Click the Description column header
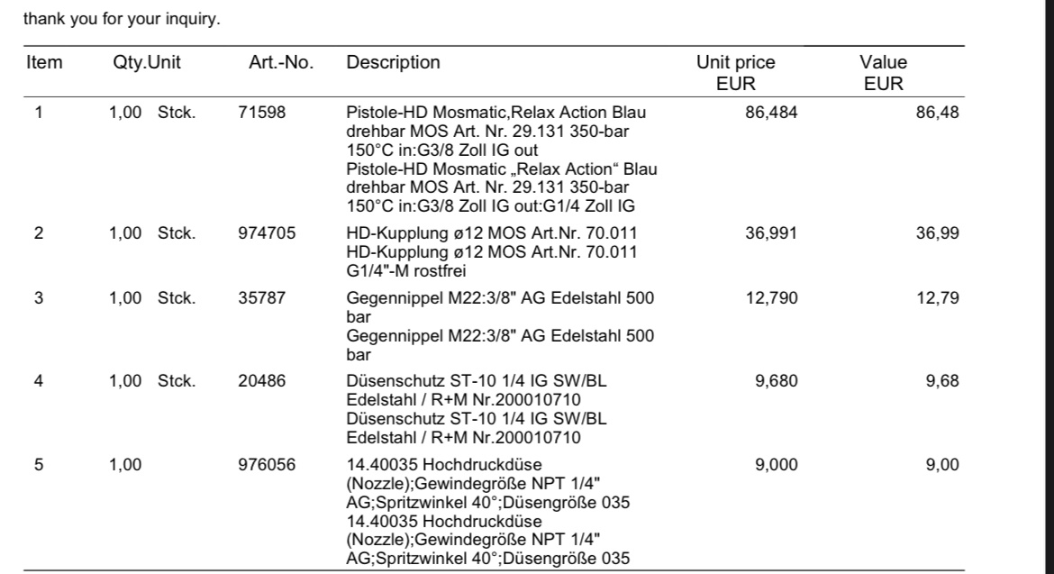 (394, 63)
